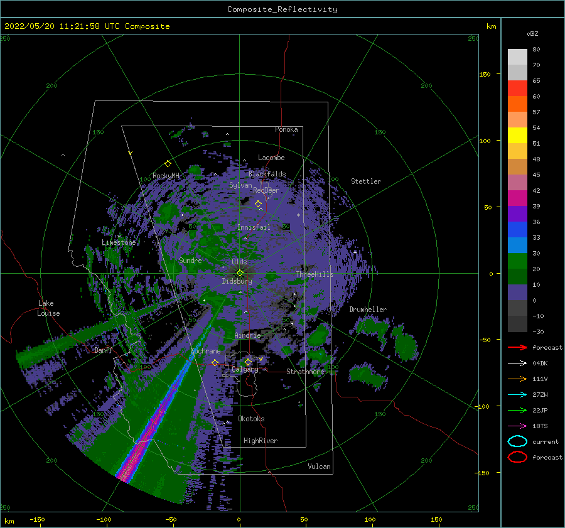Click the purple-blue swatch between 10 and 0

pyautogui.click(x=517, y=293)
